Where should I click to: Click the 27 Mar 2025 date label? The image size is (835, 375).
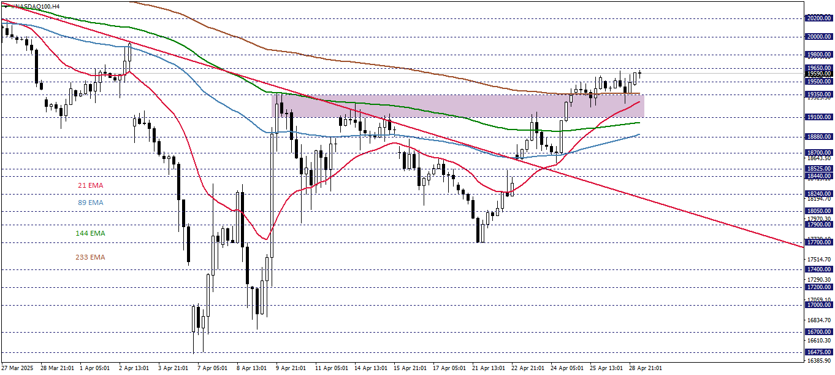[17, 368]
